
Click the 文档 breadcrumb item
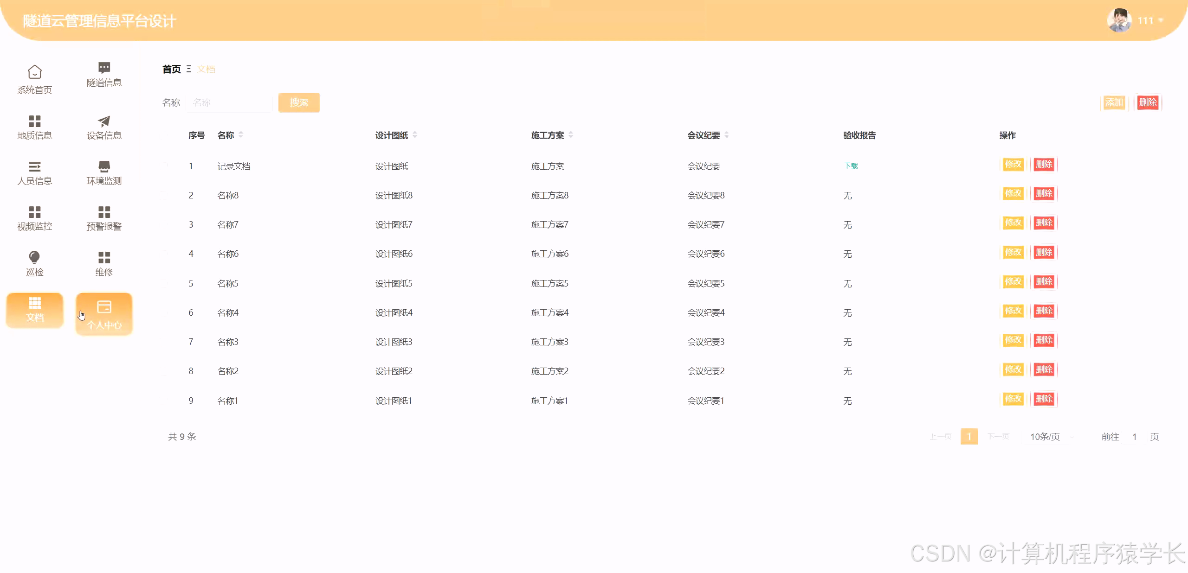[x=206, y=69]
